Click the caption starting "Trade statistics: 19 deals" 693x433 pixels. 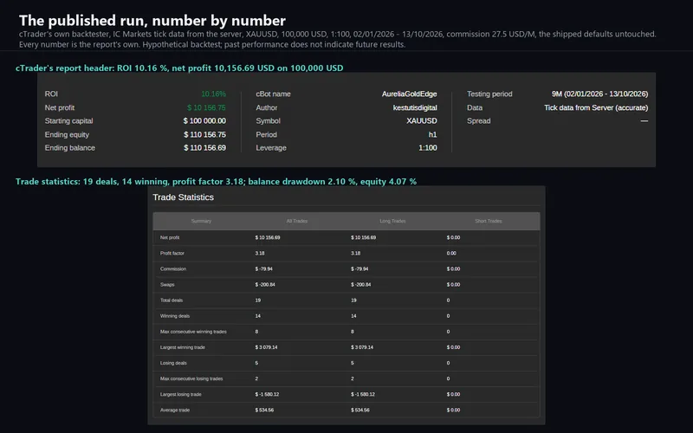click(x=216, y=182)
